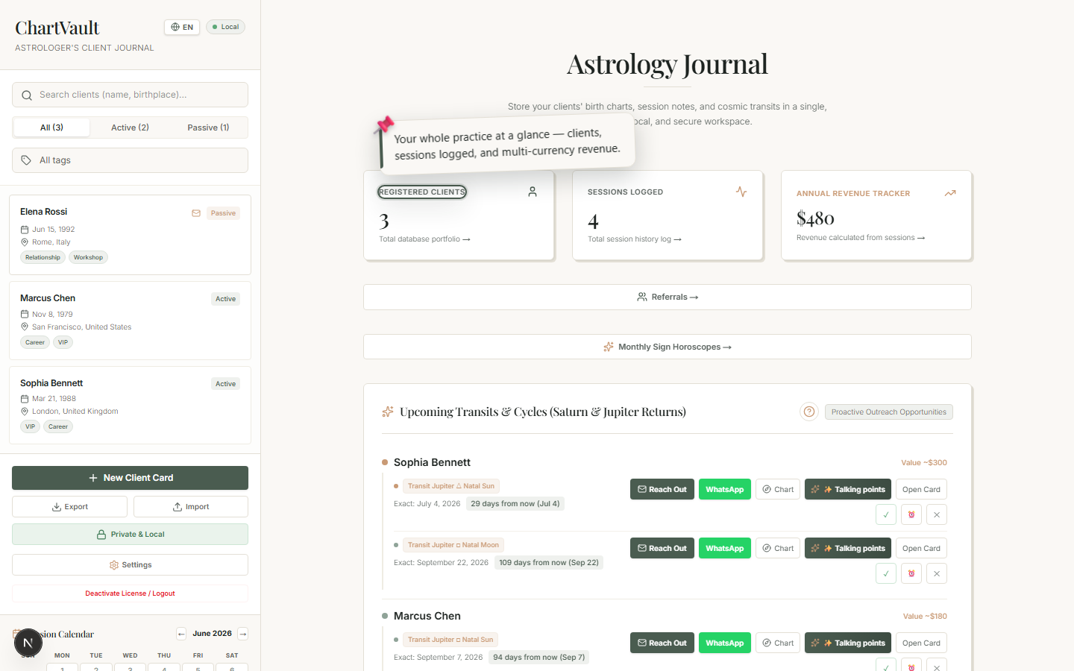The image size is (1074, 671).
Task: Open Monthly Sign Horoscopes
Action: pos(667,347)
